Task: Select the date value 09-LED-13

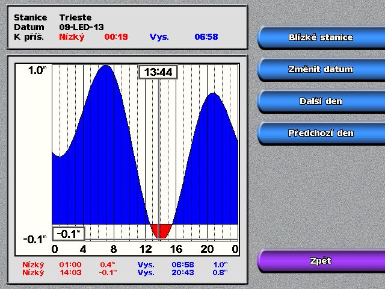Action: (x=82, y=27)
